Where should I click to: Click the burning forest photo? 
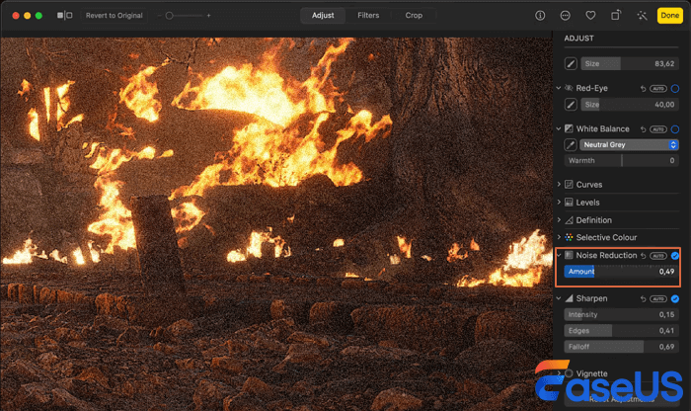(276, 224)
